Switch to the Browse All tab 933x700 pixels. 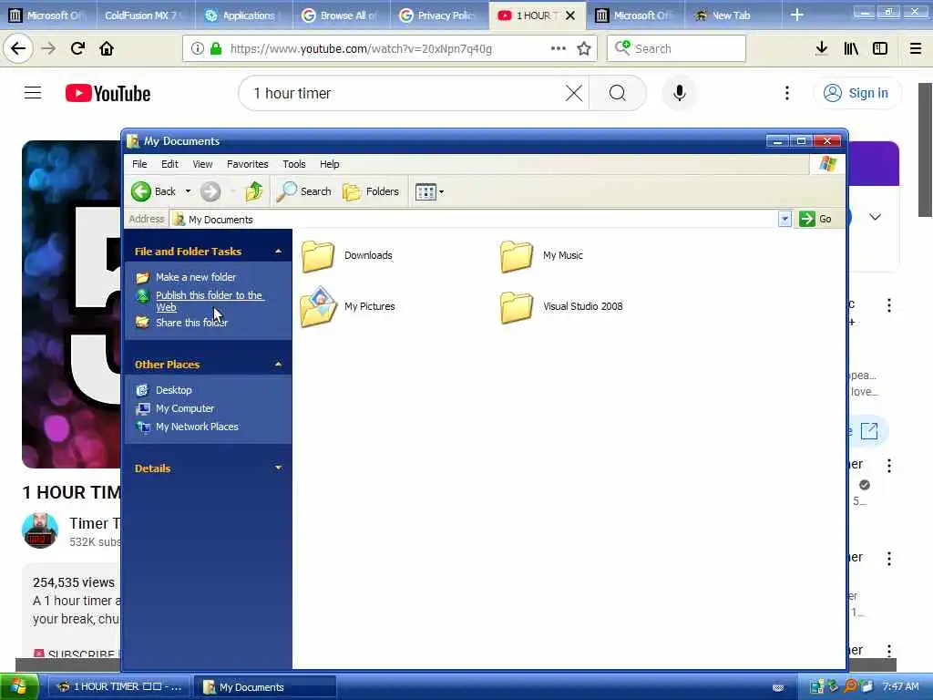[x=342, y=15]
